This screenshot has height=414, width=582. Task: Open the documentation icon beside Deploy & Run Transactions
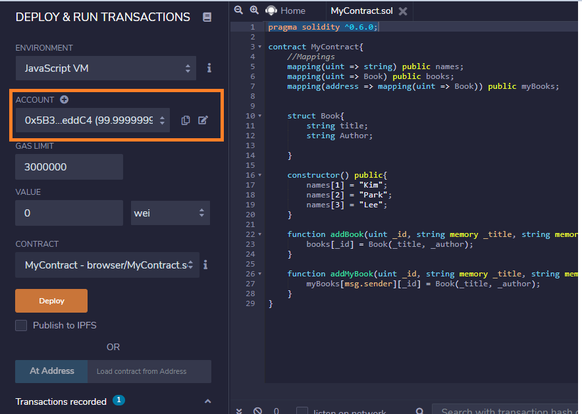[x=207, y=17]
